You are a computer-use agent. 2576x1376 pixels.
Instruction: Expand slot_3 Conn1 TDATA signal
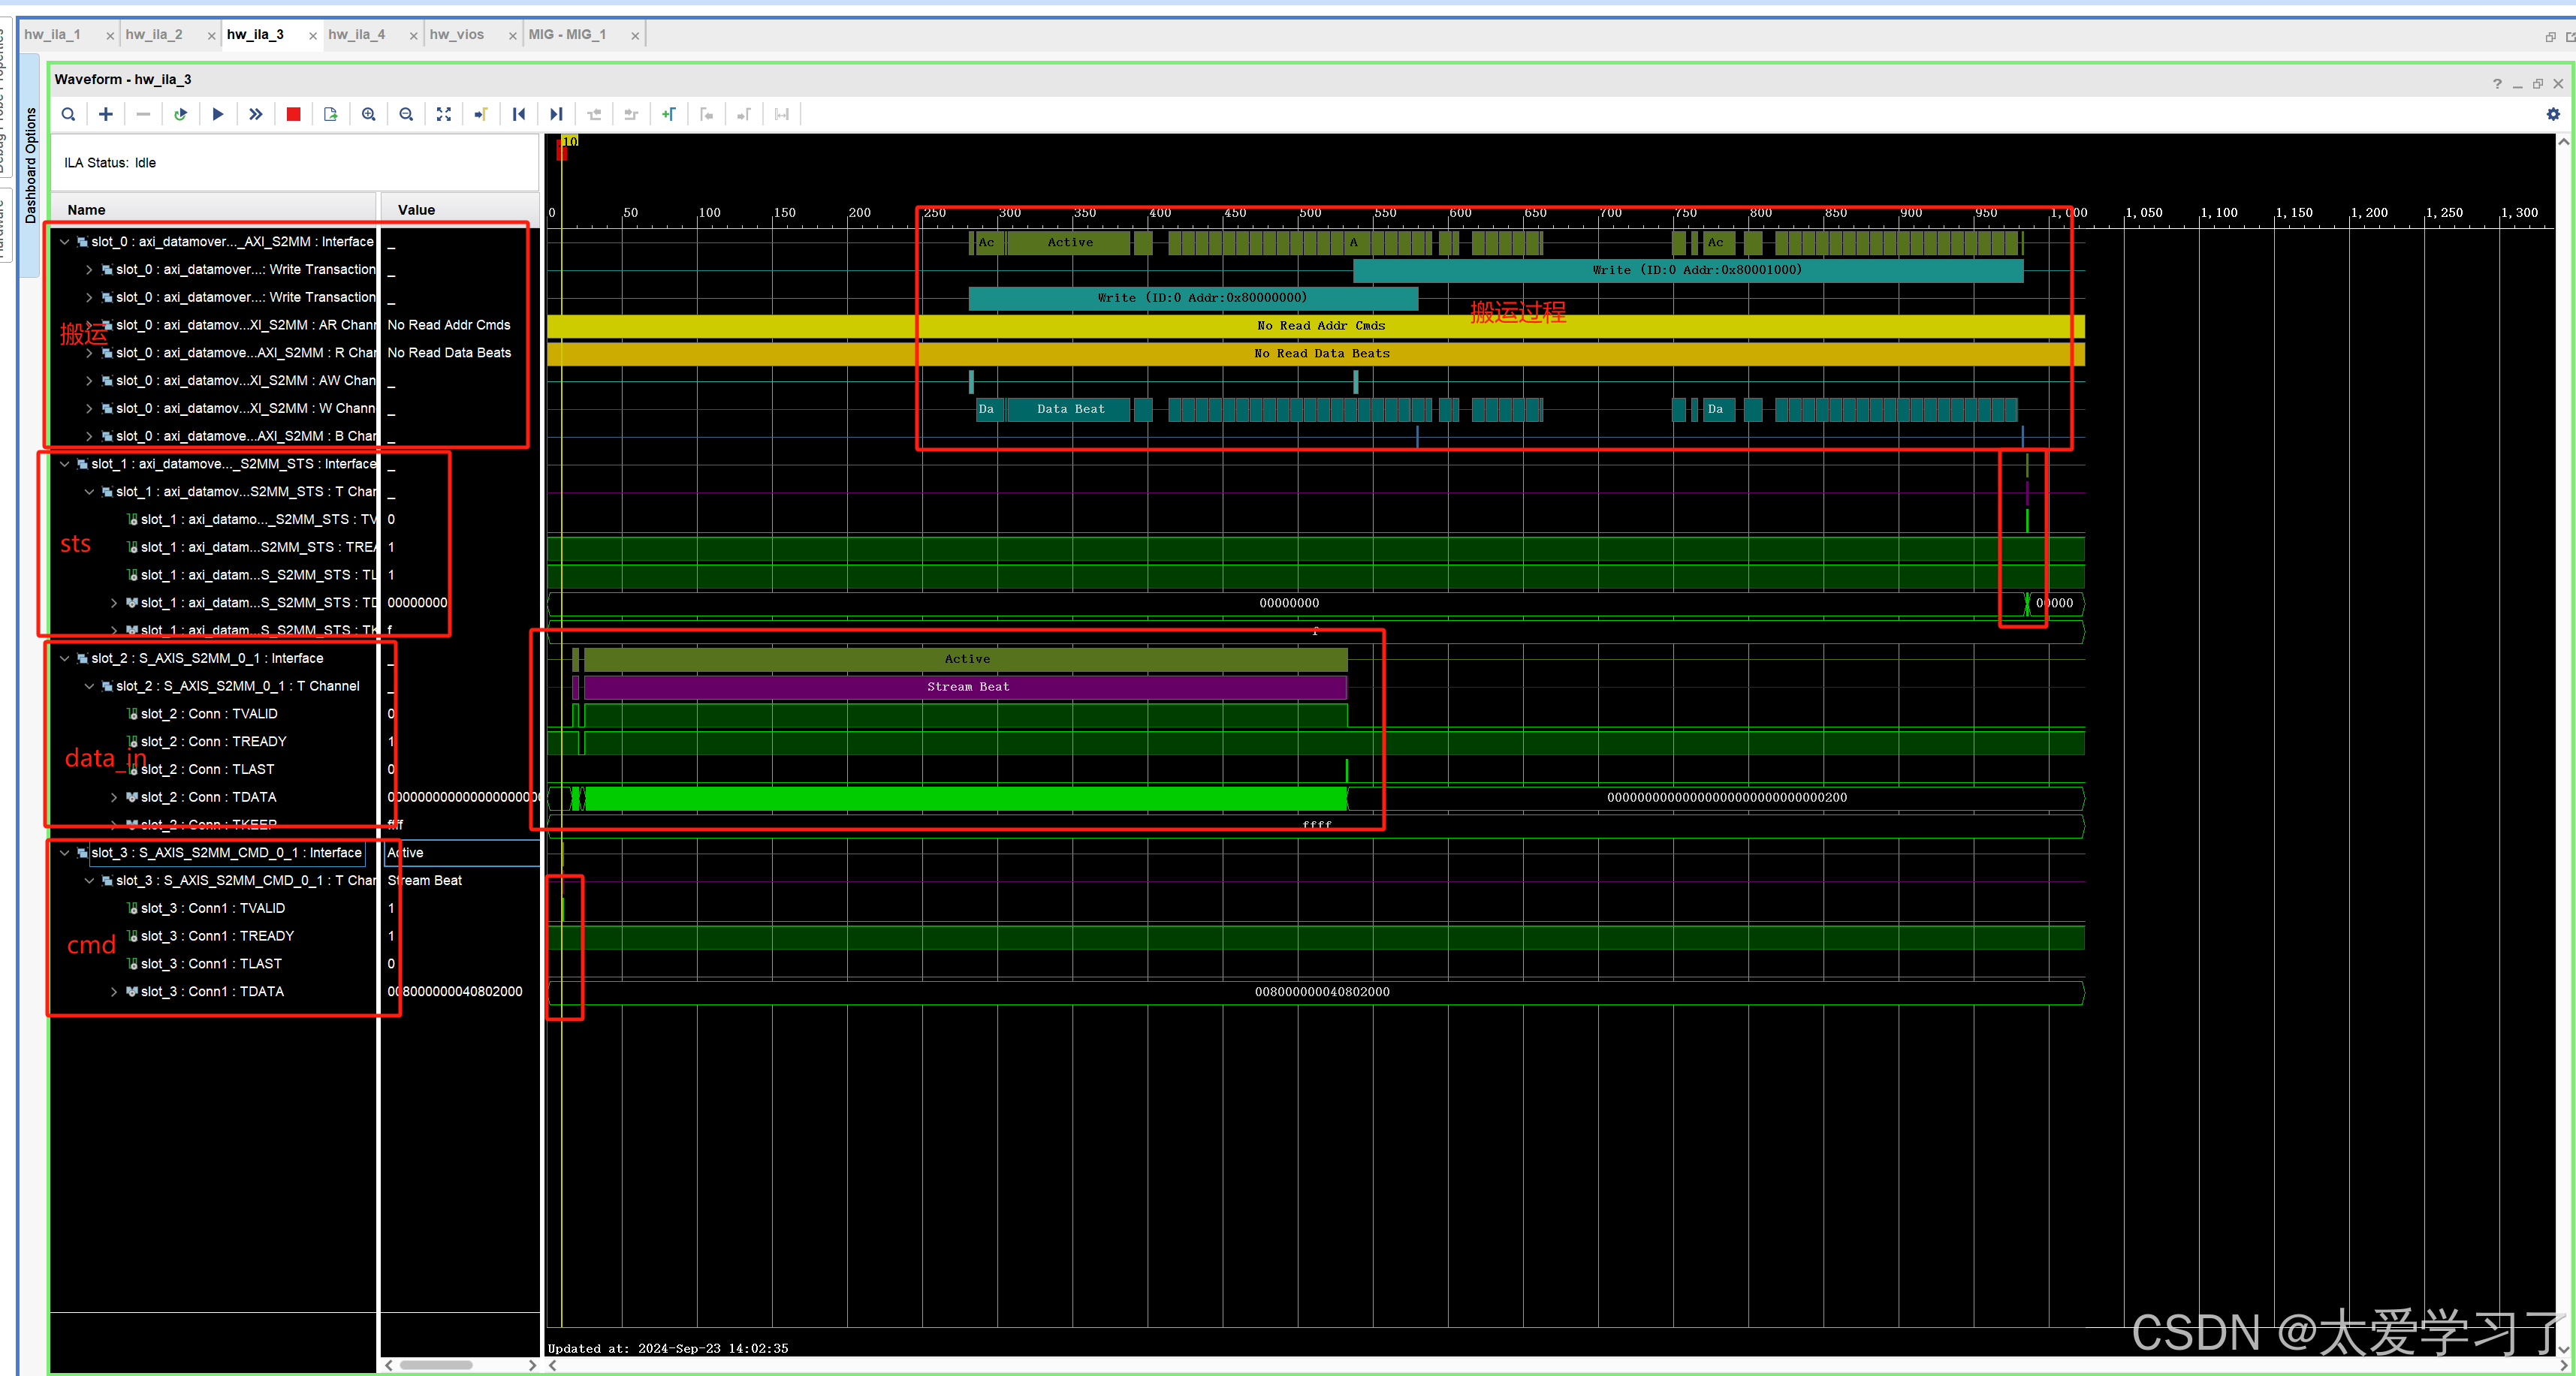click(x=113, y=992)
